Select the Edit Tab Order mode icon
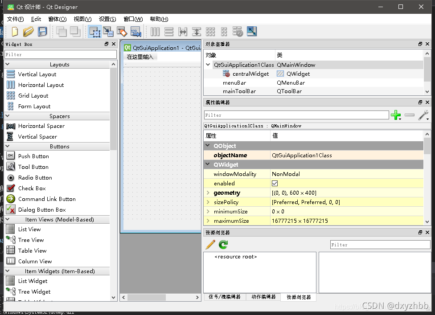The width and height of the screenshot is (435, 315). tap(136, 32)
